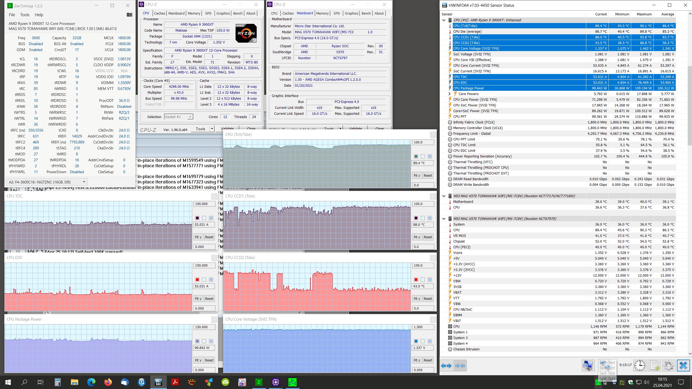The height and width of the screenshot is (389, 692).
Task: Click Fit y in CPU (Tctl/Tdie) graph
Action: [x=417, y=175]
